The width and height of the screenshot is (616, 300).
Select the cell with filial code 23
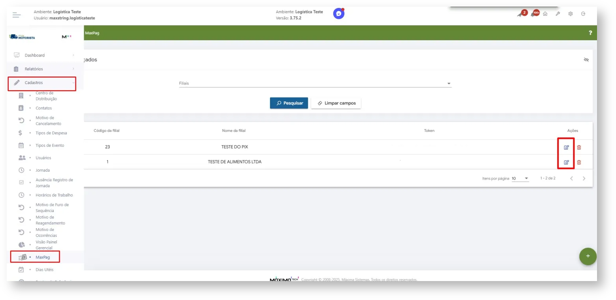point(108,147)
